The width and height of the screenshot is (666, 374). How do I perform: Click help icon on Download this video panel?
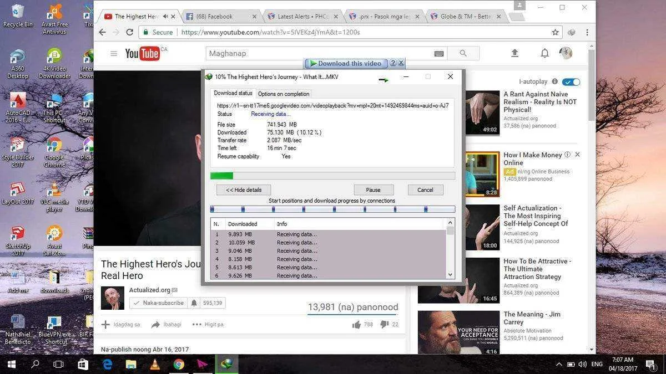click(393, 63)
